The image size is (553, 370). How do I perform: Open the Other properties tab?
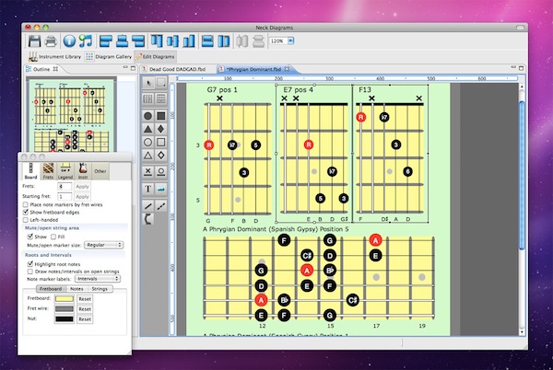(x=100, y=171)
